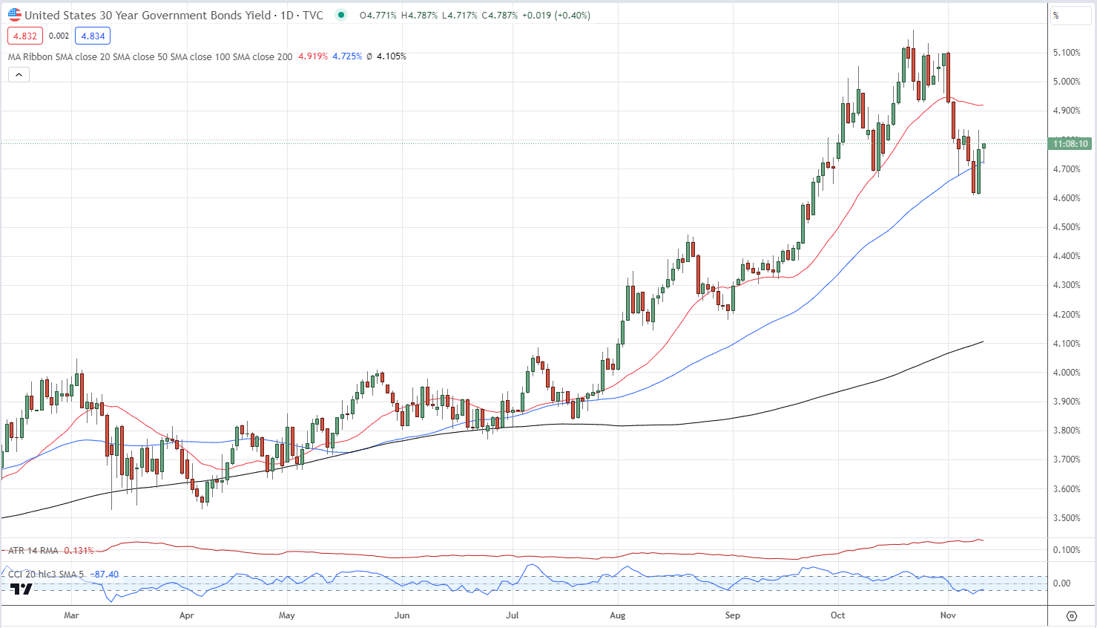Click the Oct label on time axis
This screenshot has width=1097, height=628.
[837, 615]
